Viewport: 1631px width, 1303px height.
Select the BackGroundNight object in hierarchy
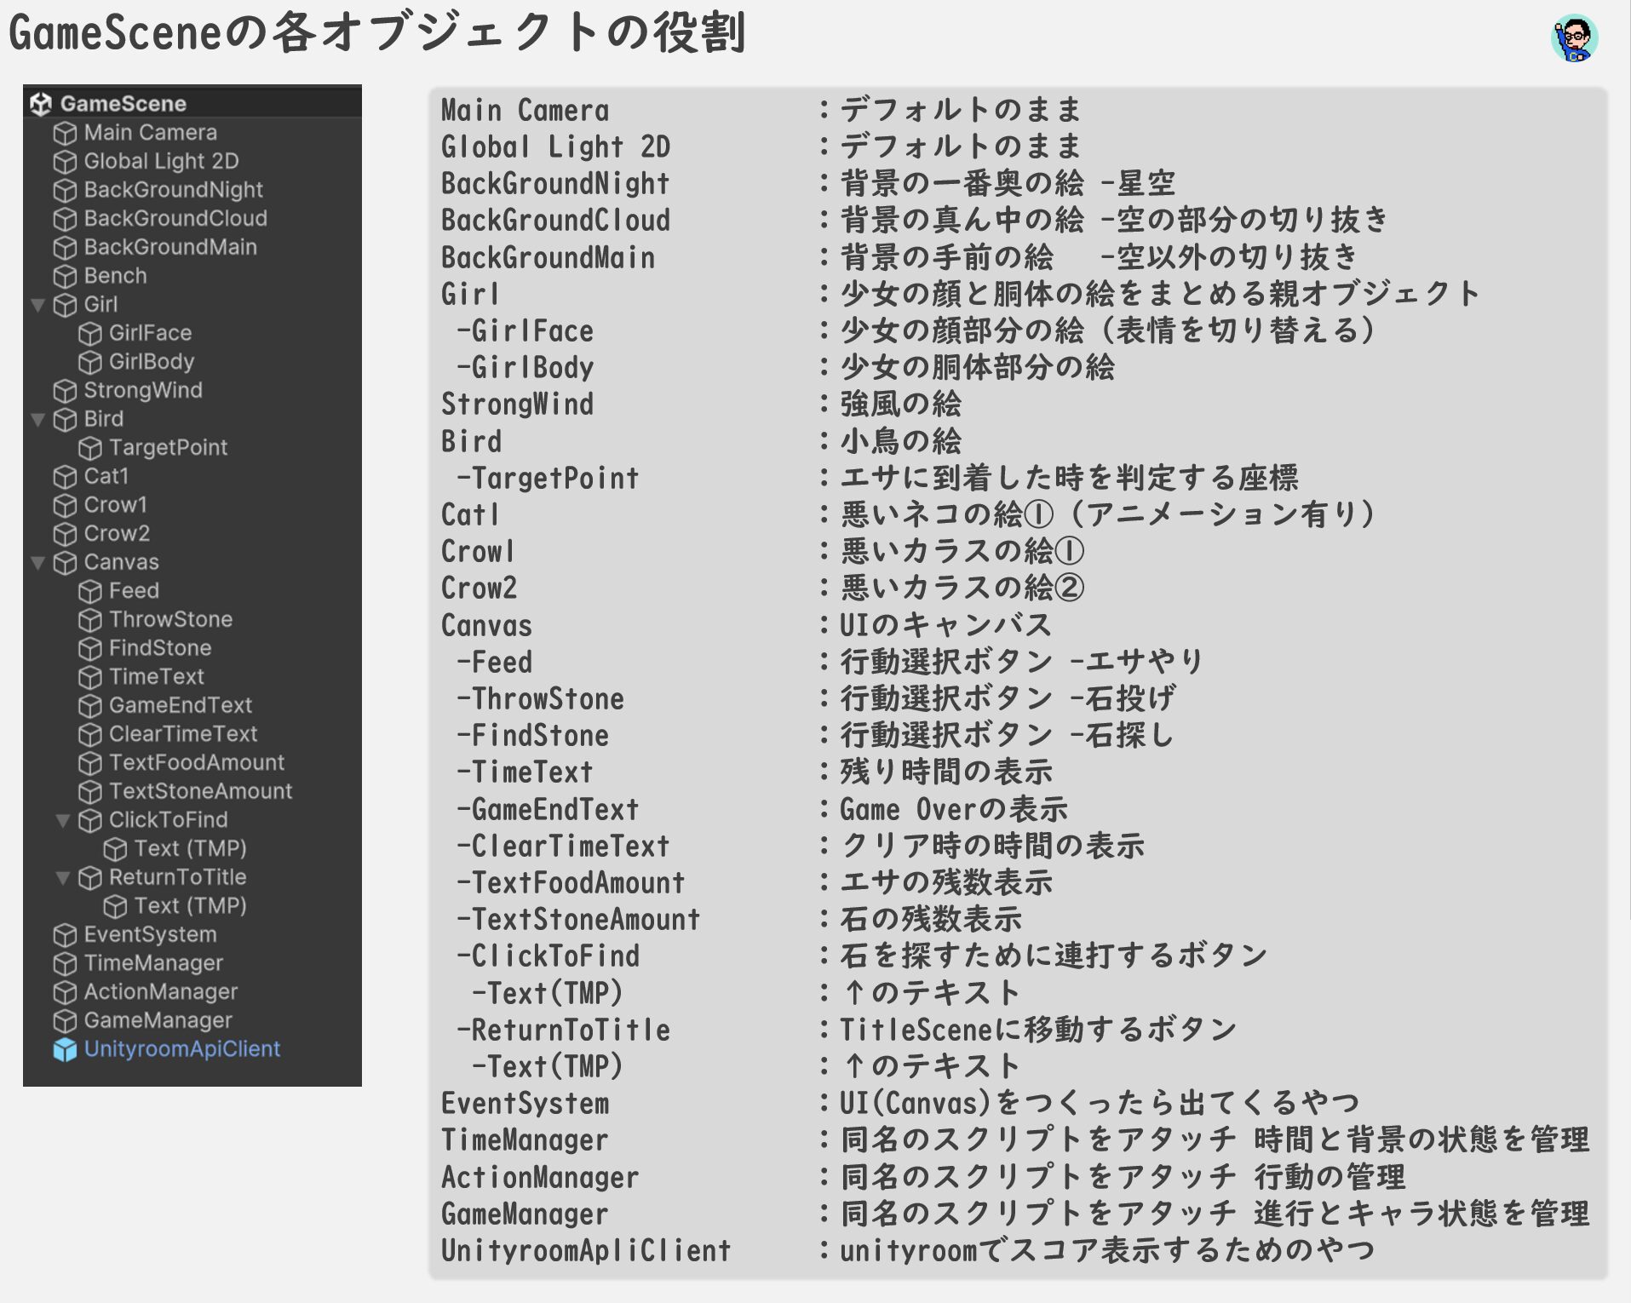[x=173, y=190]
